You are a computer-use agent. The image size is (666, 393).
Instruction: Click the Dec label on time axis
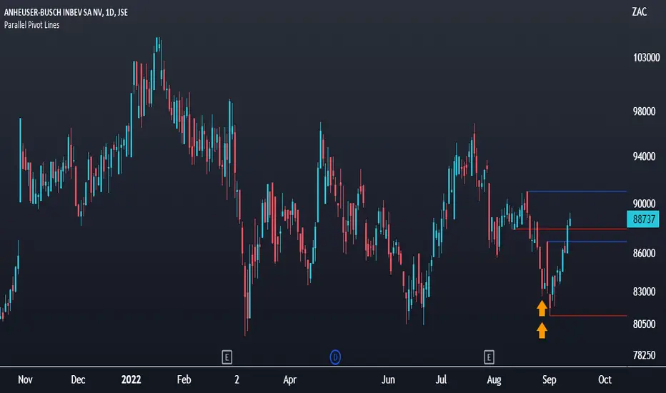(x=78, y=379)
